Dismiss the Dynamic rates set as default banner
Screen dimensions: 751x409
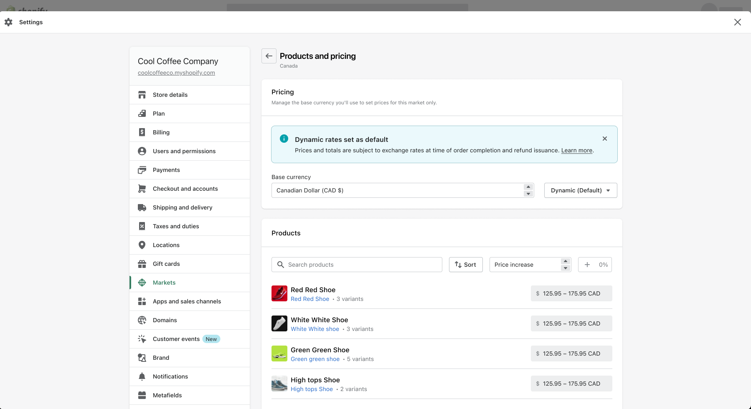coord(604,139)
